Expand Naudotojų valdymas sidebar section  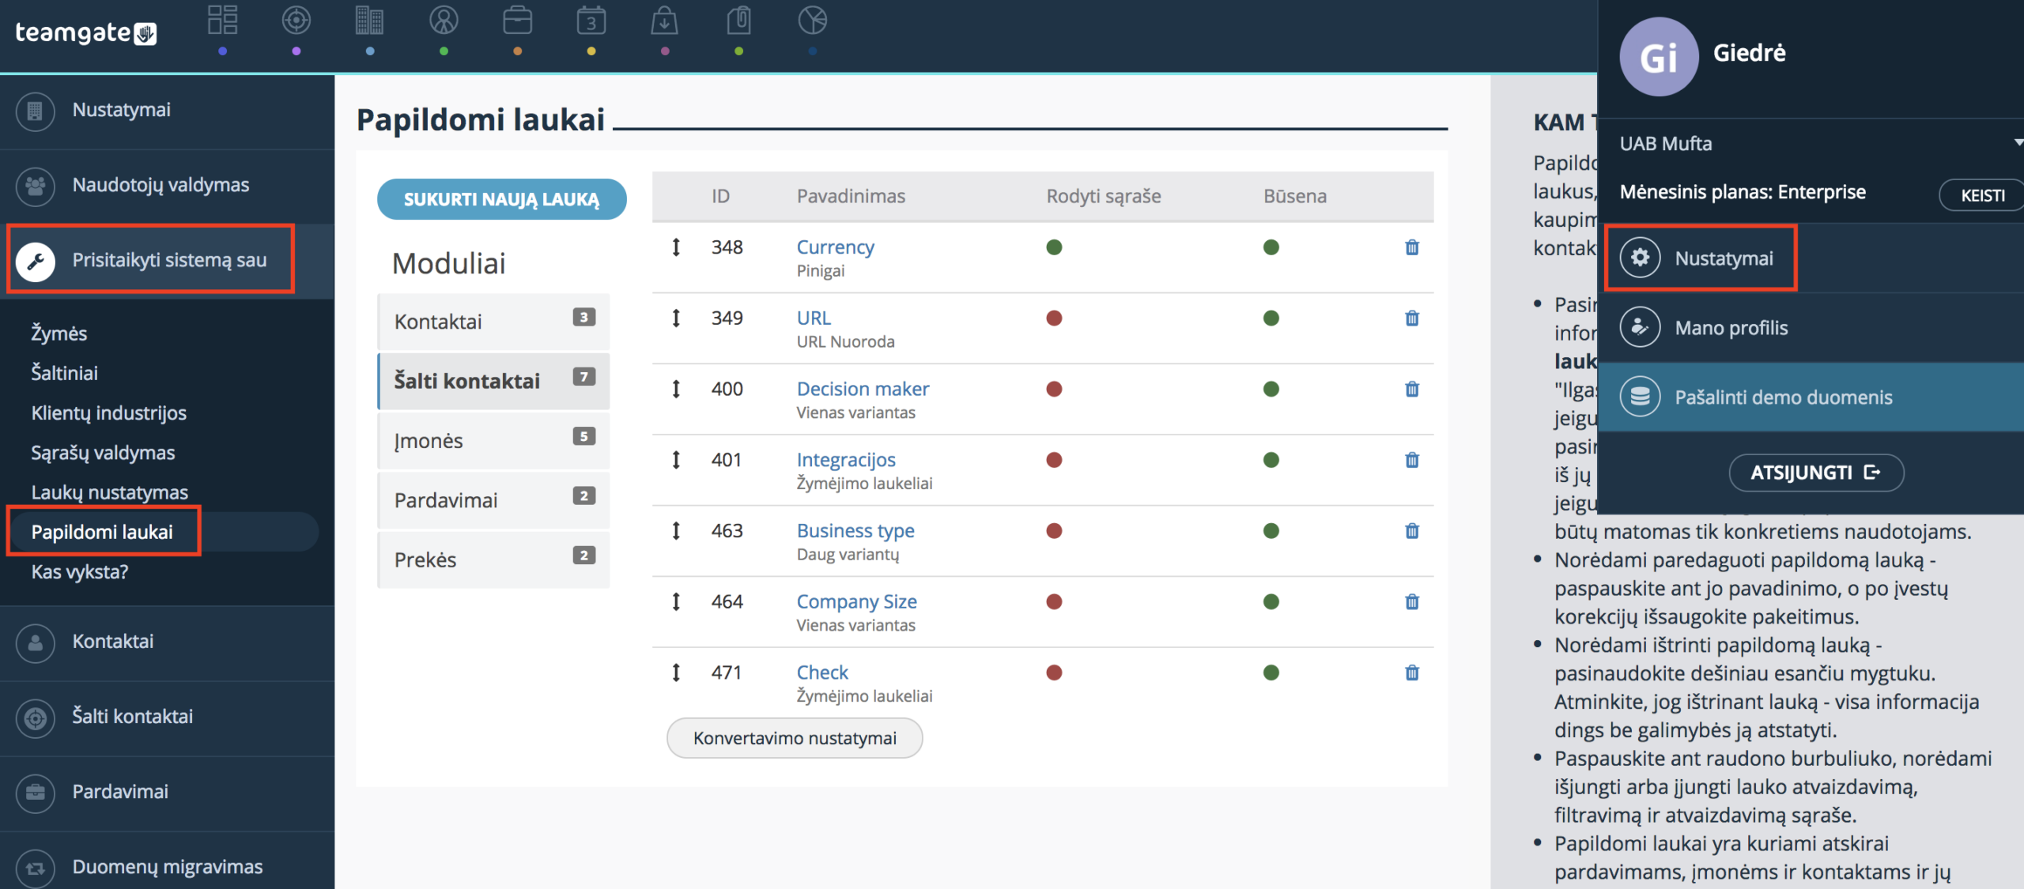click(167, 186)
